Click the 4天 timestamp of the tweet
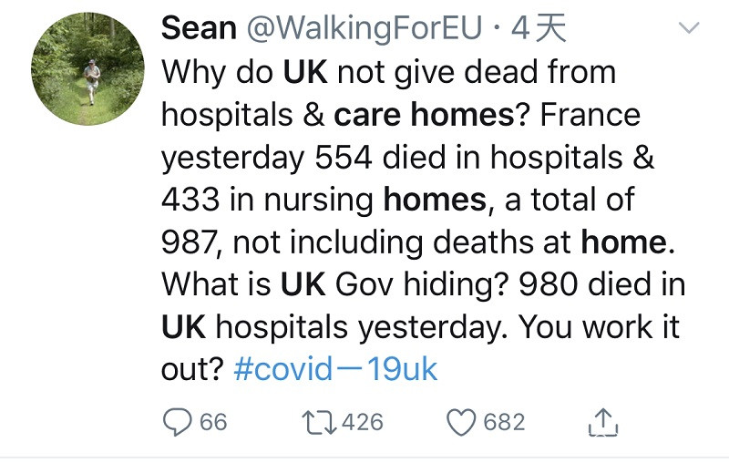The width and height of the screenshot is (729, 463). point(539,29)
